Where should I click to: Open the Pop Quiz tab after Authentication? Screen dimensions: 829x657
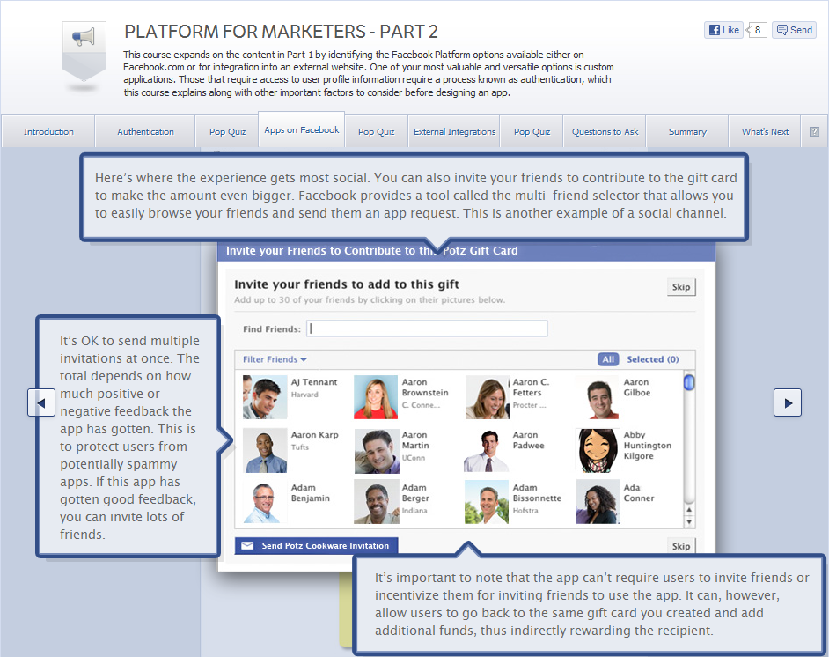[x=227, y=131]
